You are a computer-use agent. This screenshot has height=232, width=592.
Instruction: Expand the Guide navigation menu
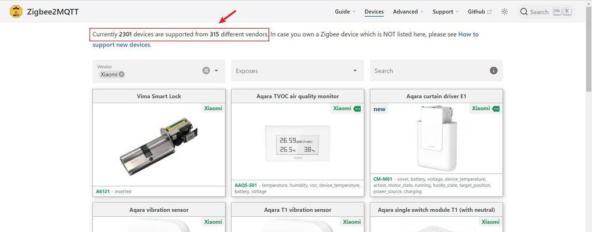tap(345, 12)
